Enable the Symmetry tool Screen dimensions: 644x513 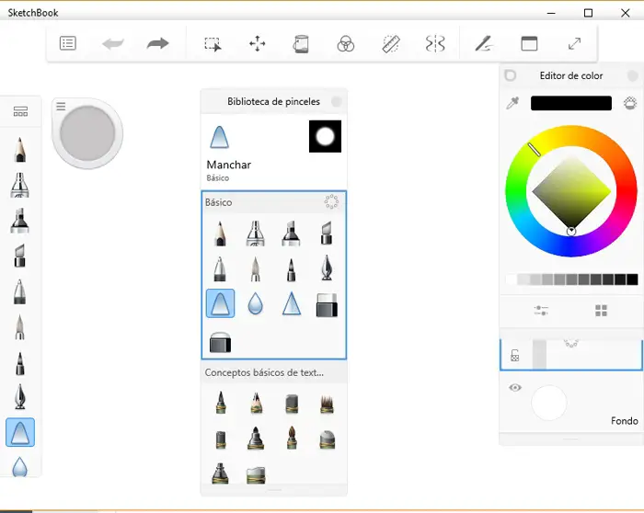click(435, 43)
